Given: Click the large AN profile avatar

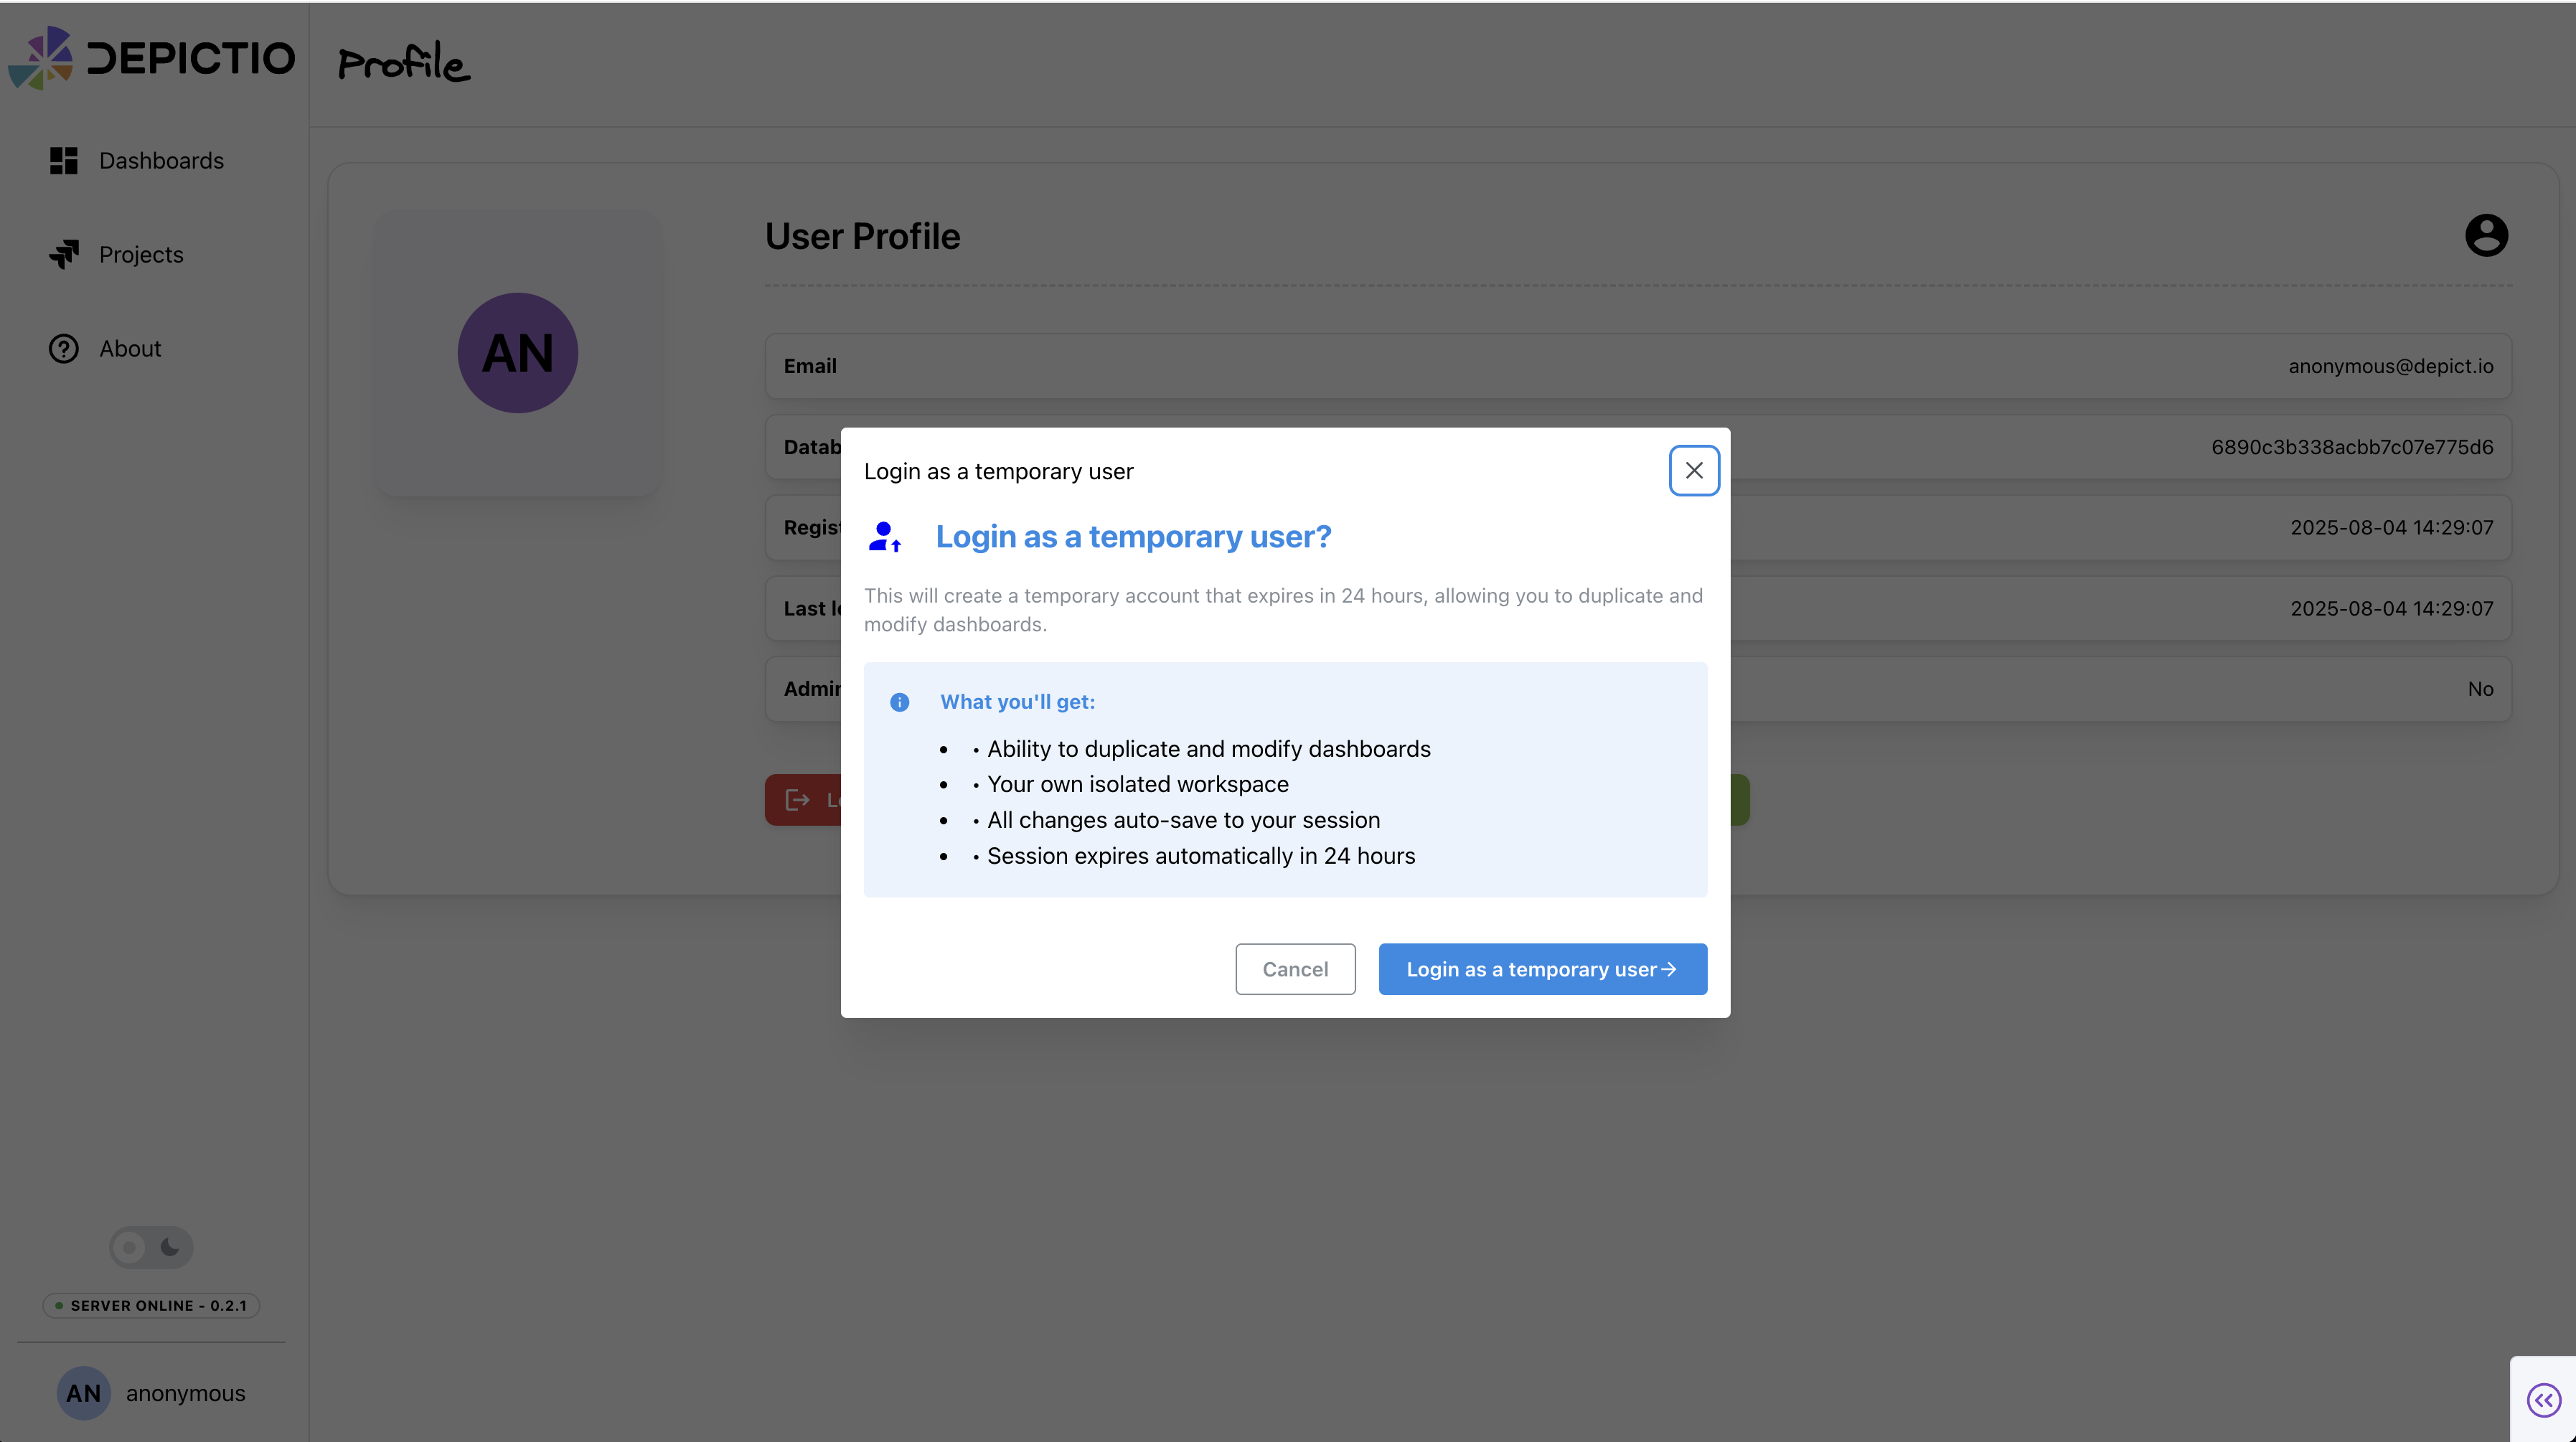Looking at the screenshot, I should pyautogui.click(x=517, y=353).
